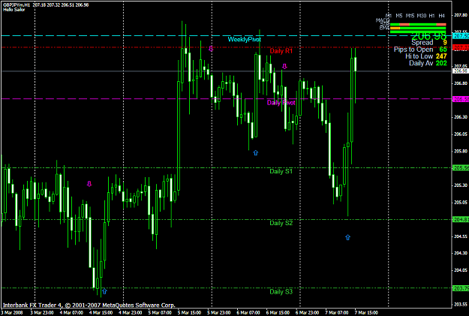Click the Pips to Open value 65
The width and height of the screenshot is (469, 316).
point(443,50)
